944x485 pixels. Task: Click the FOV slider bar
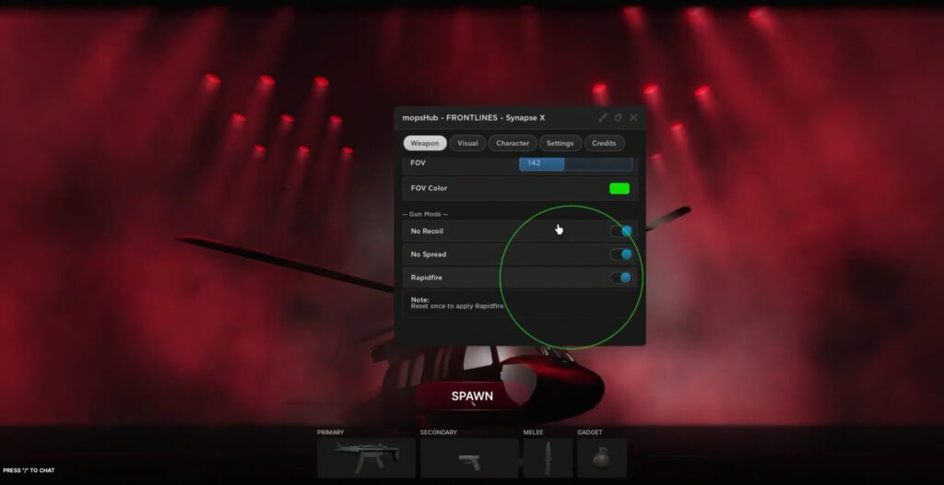coord(575,163)
